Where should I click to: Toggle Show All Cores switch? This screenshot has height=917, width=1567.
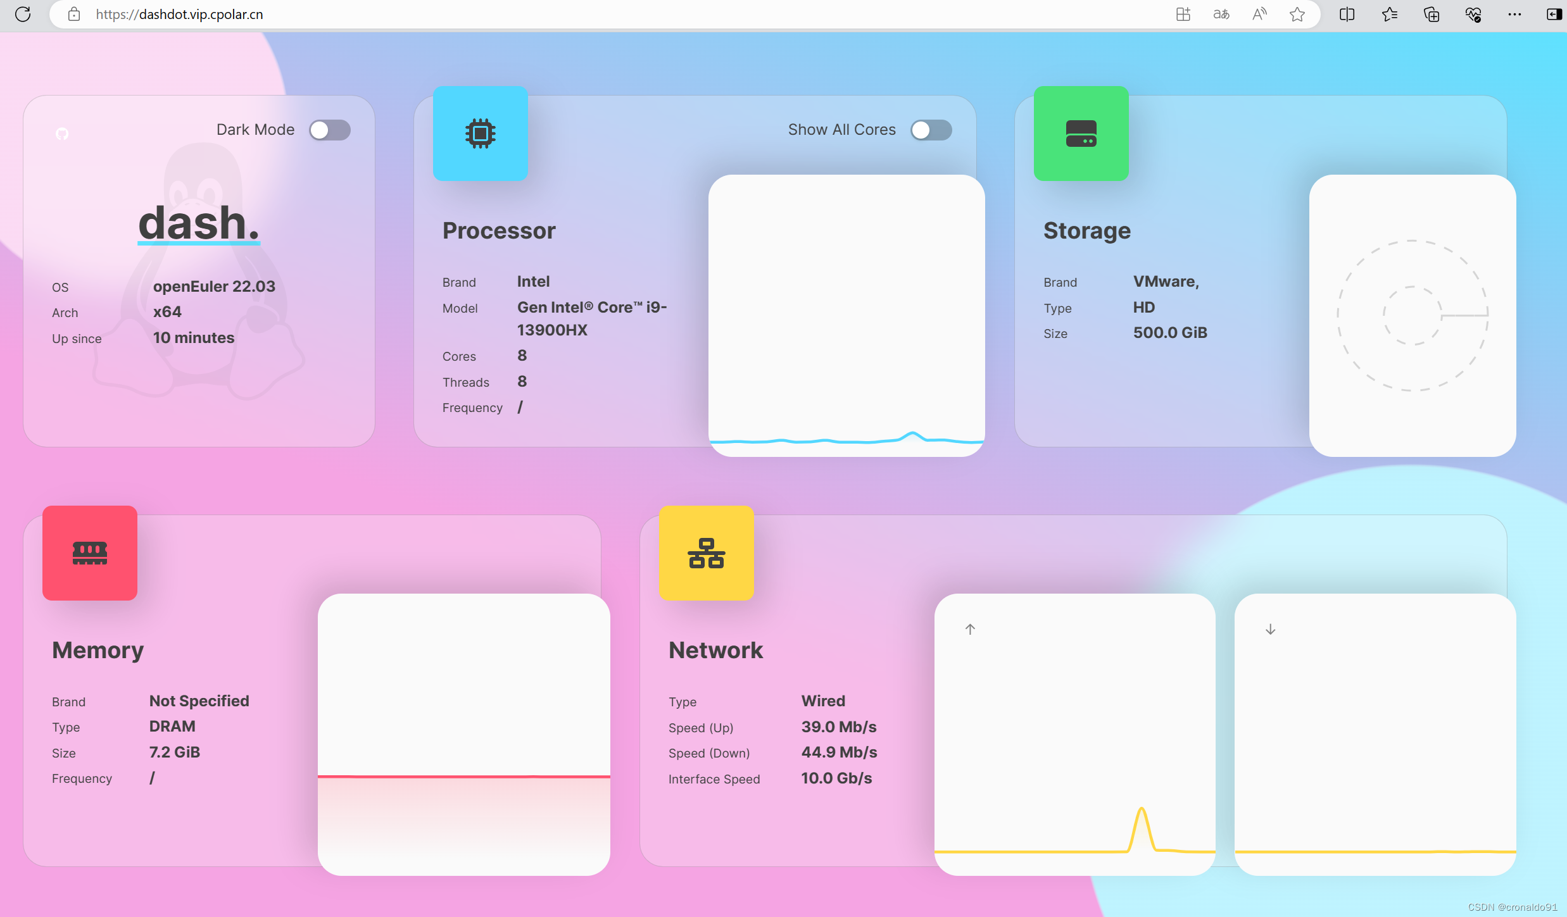coord(931,130)
